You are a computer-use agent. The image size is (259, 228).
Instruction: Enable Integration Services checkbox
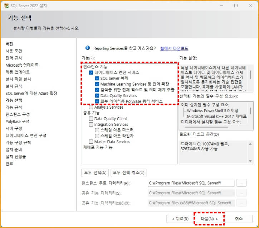[91, 124]
